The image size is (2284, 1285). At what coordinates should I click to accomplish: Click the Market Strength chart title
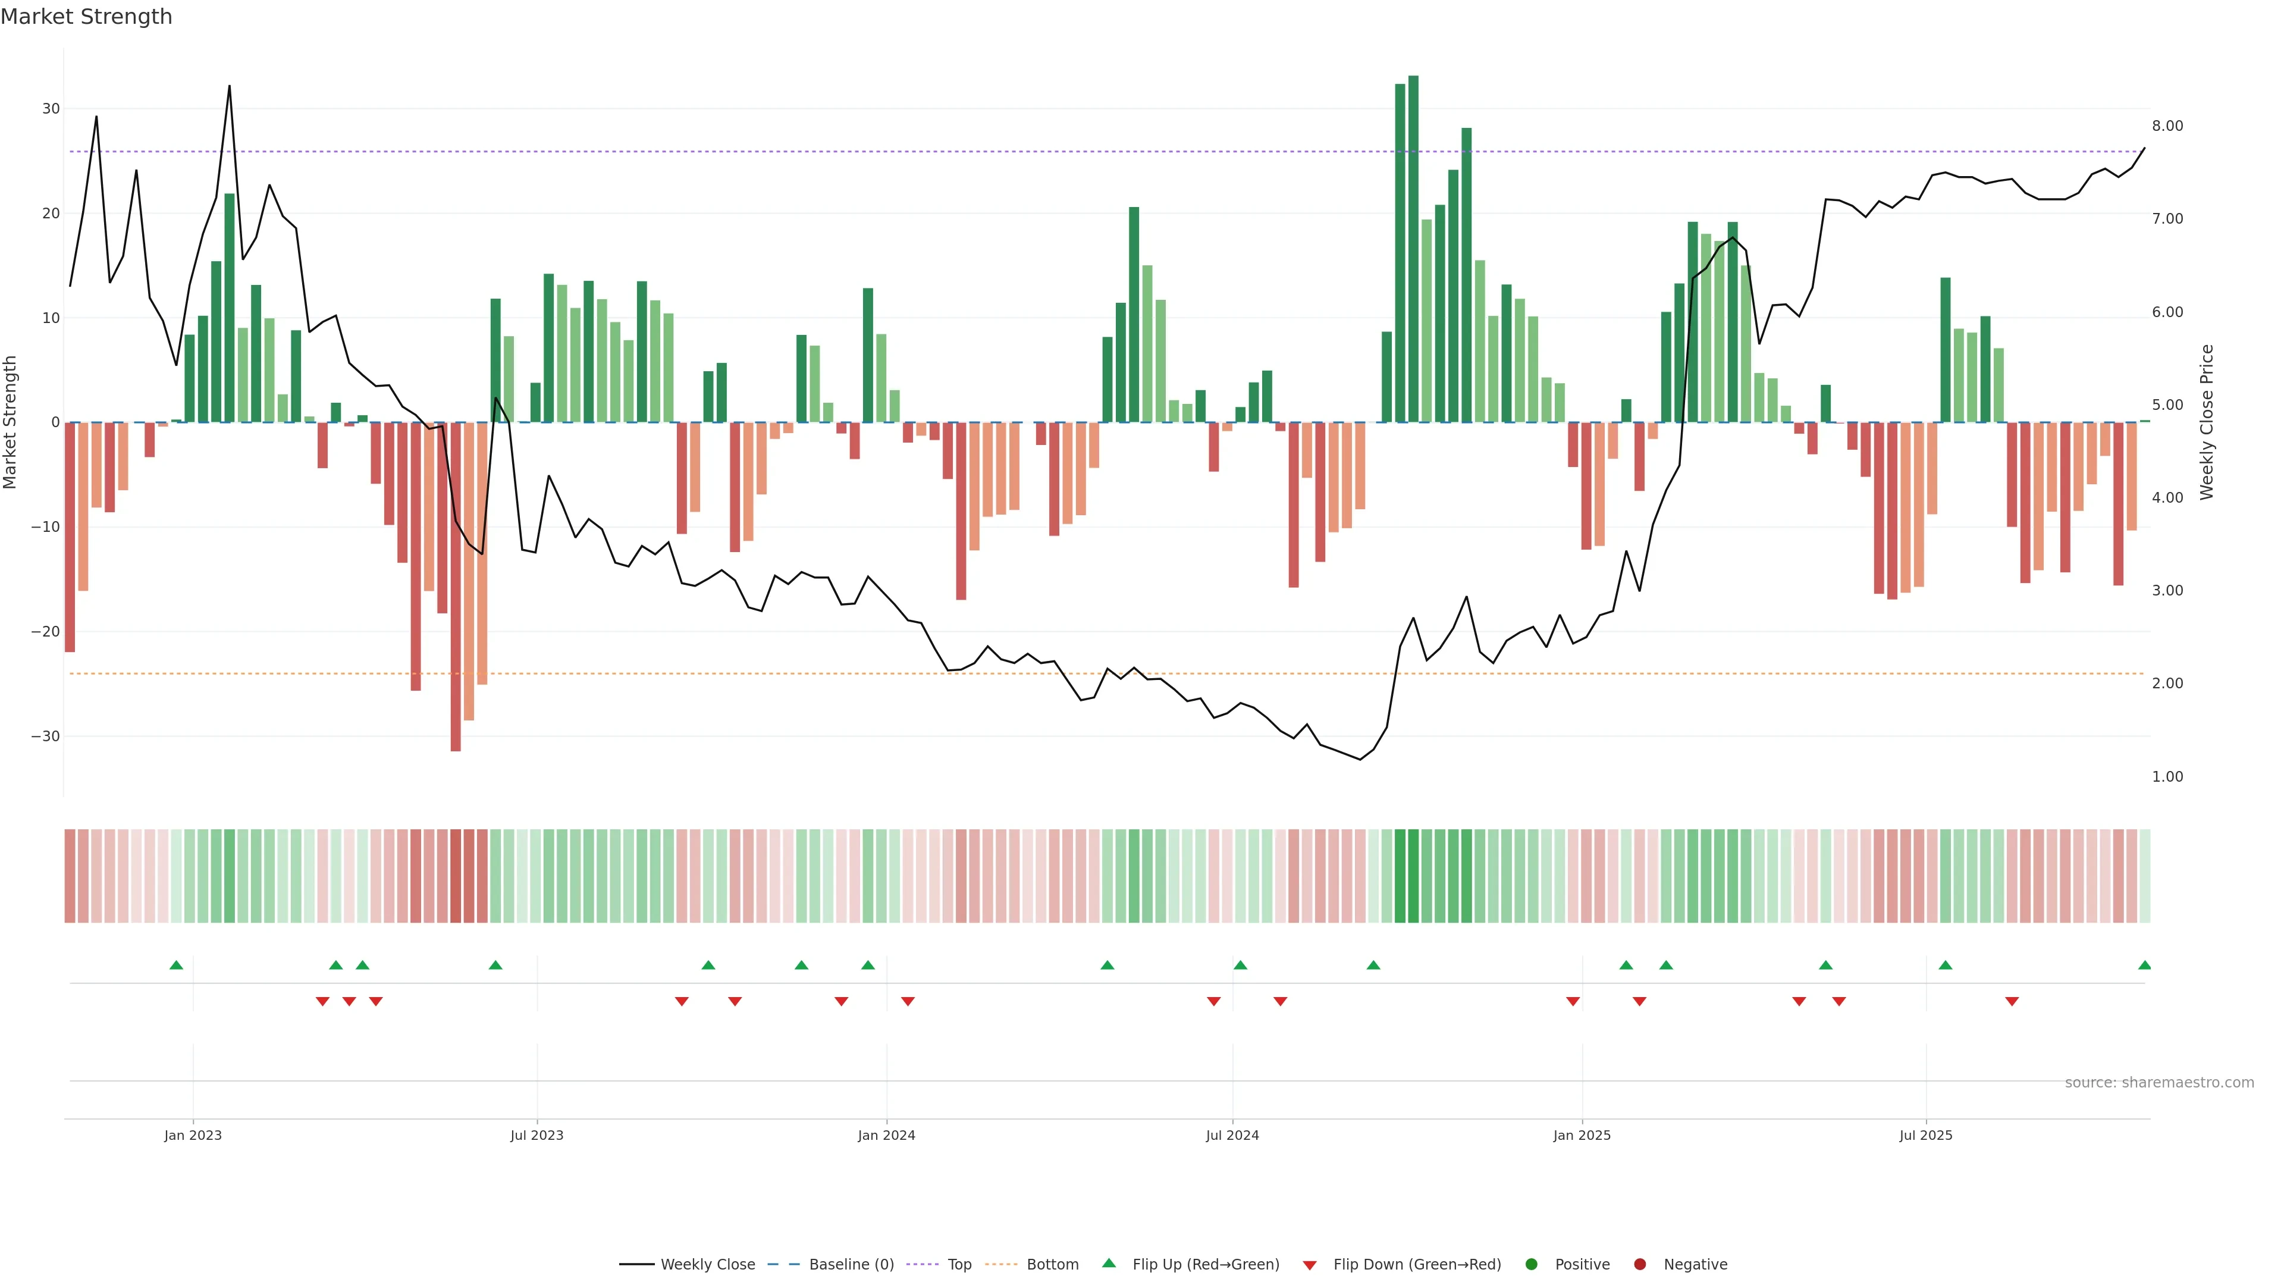[x=86, y=17]
